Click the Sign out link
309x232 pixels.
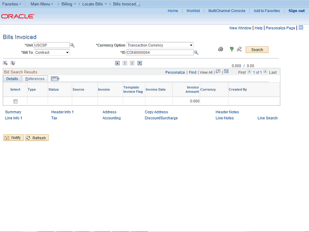pyautogui.click(x=296, y=11)
